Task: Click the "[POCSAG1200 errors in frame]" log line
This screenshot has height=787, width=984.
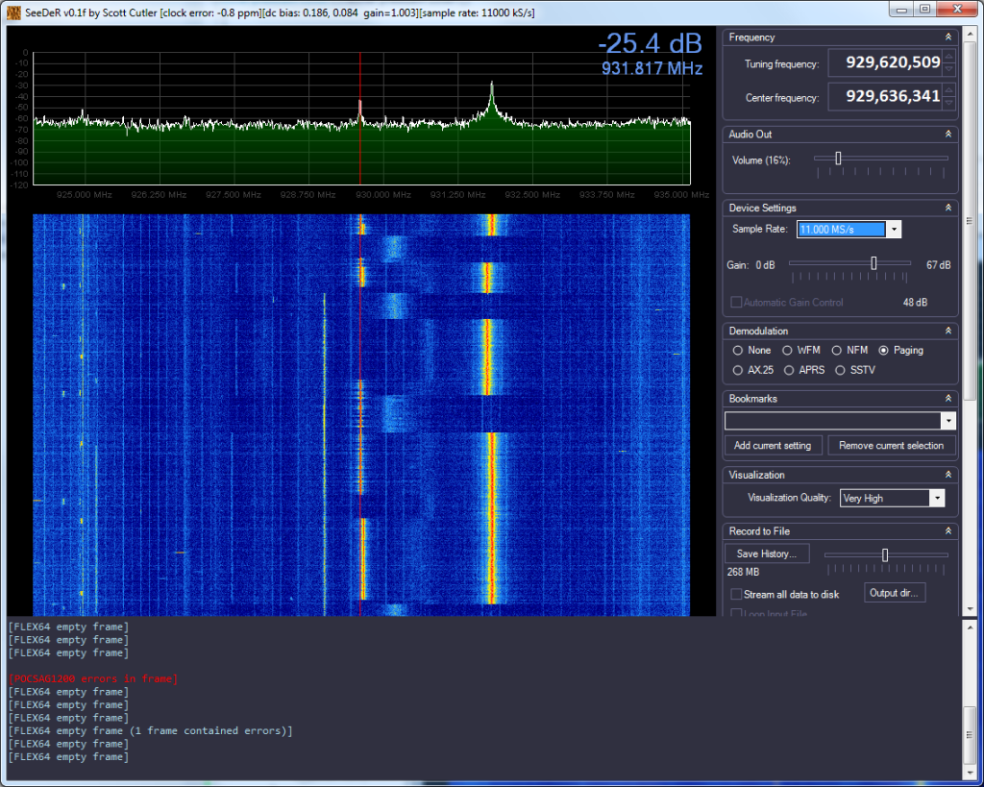Action: (x=93, y=679)
